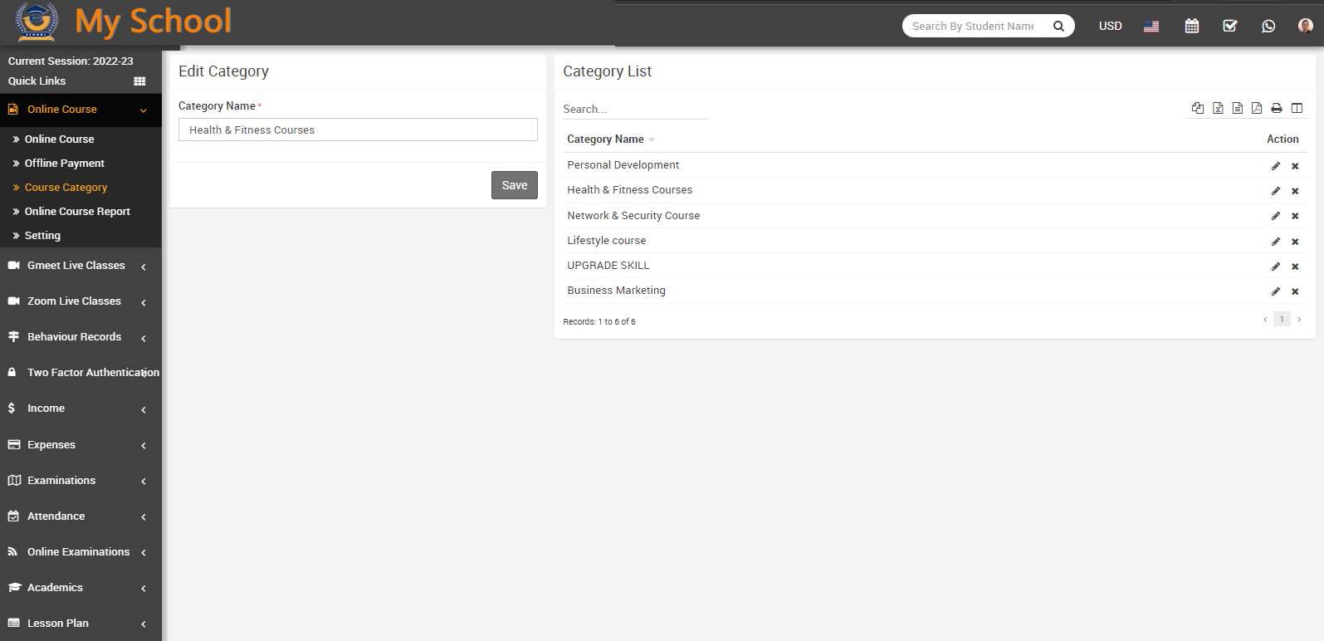This screenshot has height=641, width=1324.
Task: Edit the Personal Development category
Action: [x=1276, y=166]
